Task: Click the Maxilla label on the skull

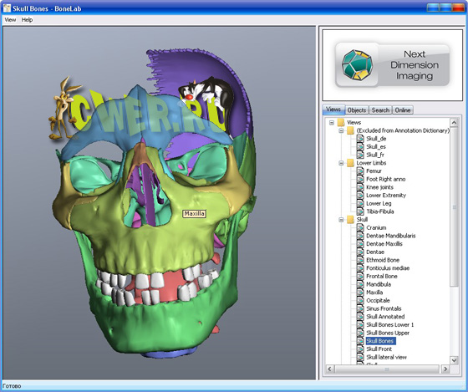Action: click(194, 214)
